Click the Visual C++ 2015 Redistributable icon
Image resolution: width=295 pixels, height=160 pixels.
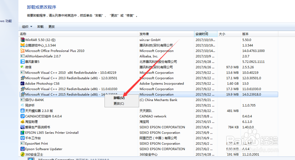coord(22,94)
